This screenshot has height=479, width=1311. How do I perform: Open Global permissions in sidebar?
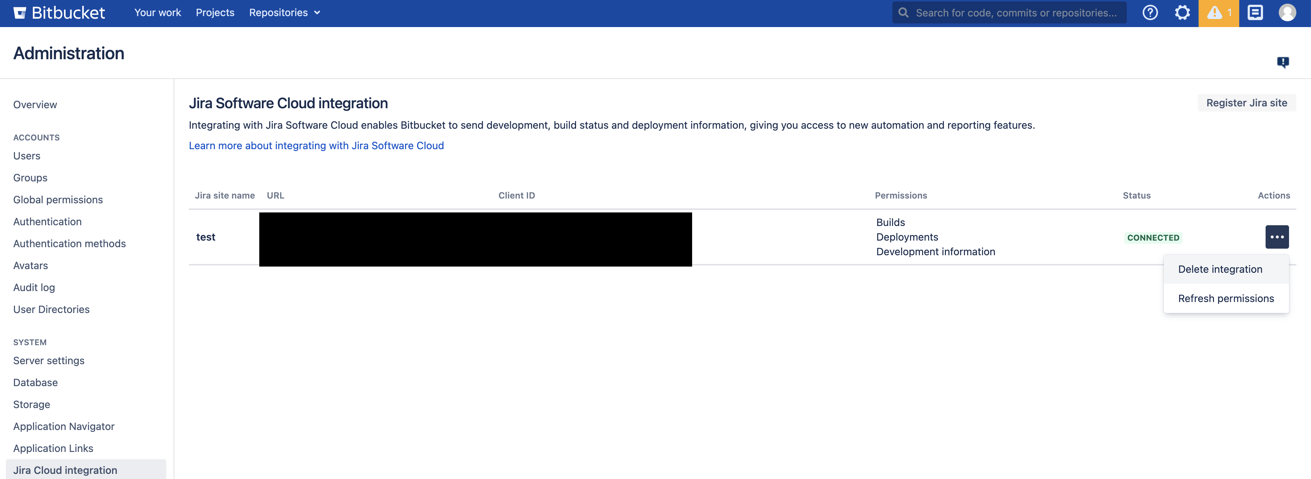pyautogui.click(x=58, y=200)
